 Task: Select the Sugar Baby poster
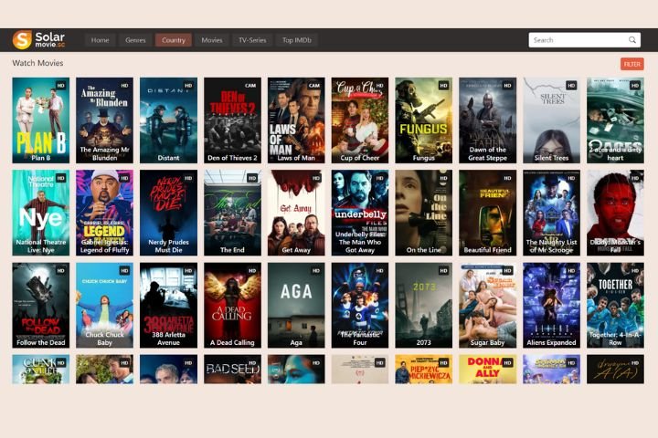[x=488, y=306]
